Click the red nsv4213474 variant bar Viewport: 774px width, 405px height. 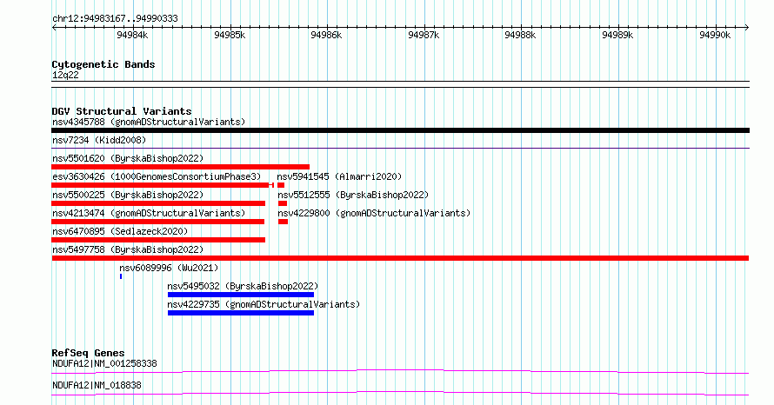[x=158, y=222]
